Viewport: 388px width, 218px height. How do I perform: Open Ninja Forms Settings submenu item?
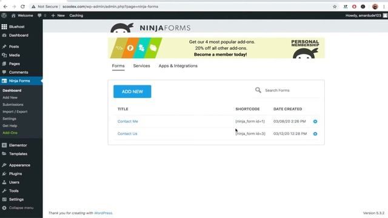[x=10, y=119]
